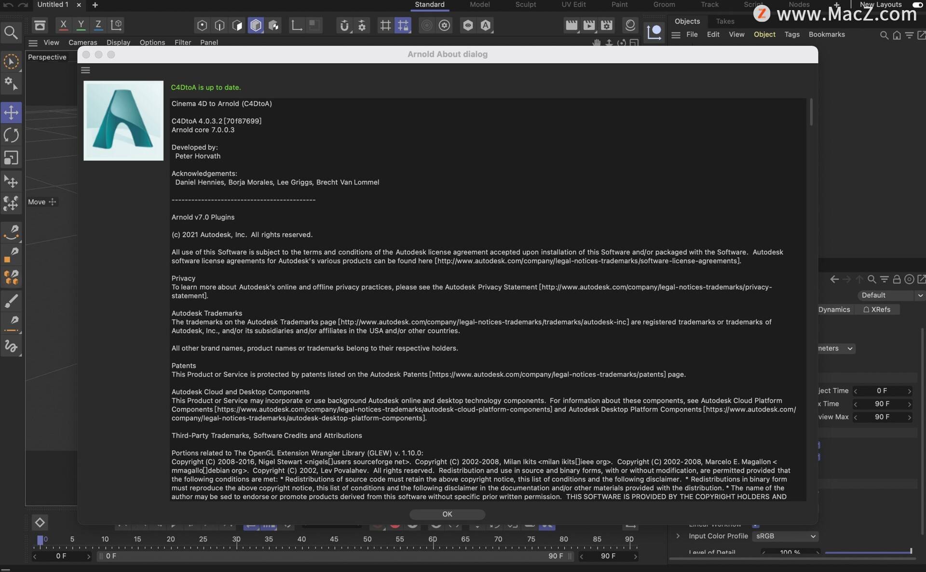This screenshot has width=926, height=572.
Task: Click the edges mode icon
Action: 219,25
